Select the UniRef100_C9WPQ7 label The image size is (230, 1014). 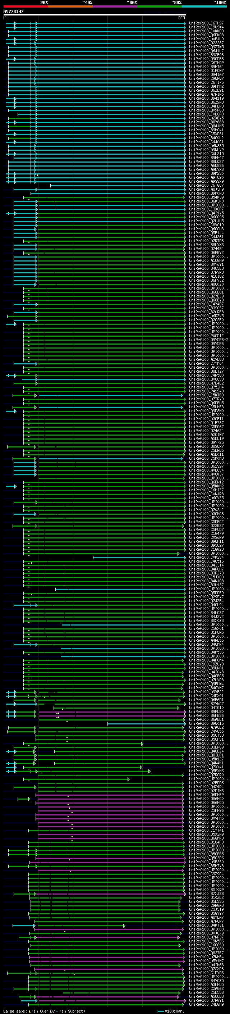pyautogui.click(x=206, y=78)
